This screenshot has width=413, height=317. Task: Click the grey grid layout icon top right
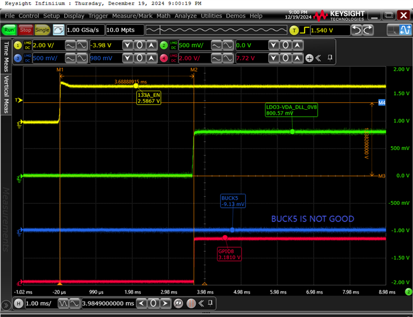click(x=393, y=30)
